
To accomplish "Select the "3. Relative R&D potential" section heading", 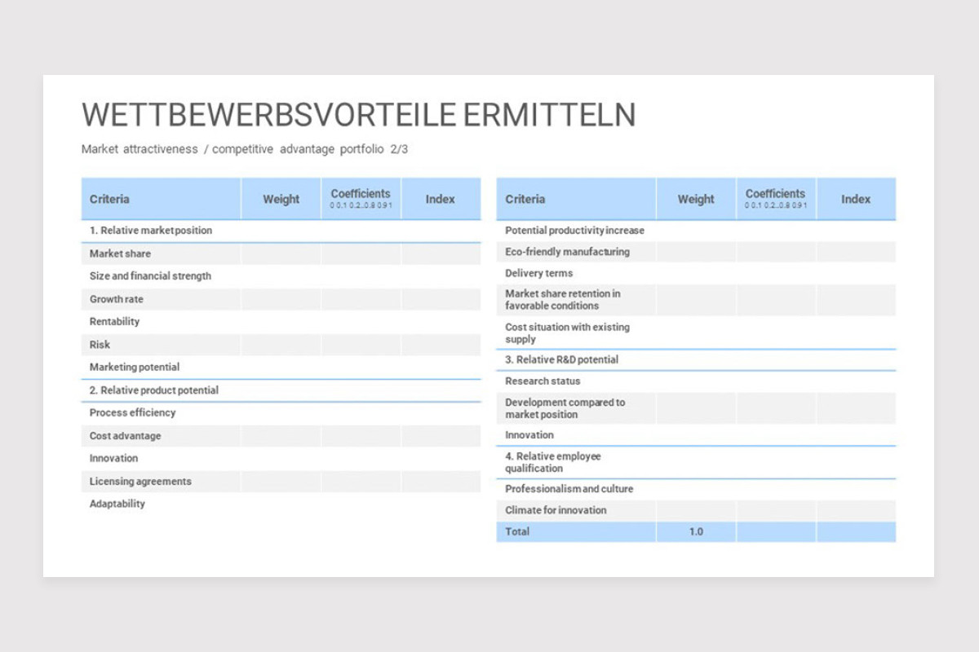I will (x=561, y=359).
